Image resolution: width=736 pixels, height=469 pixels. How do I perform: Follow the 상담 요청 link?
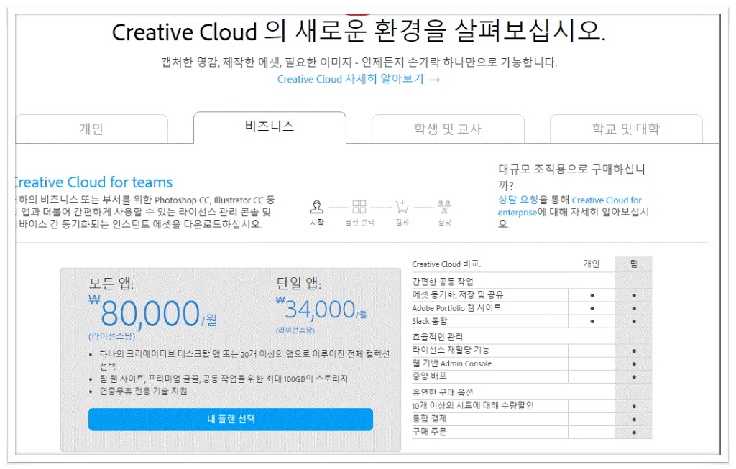pos(517,200)
